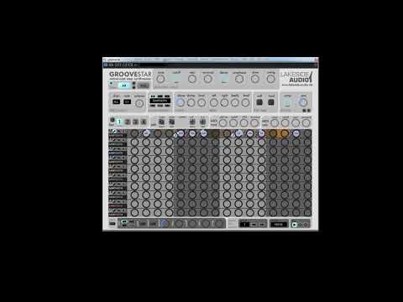Click the second cyan display in the top synth row
The height and width of the screenshot is (302, 403).
click(224, 78)
